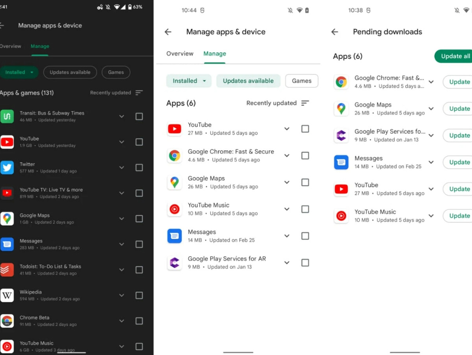Check the Twitter checkbox
Image resolution: width=472 pixels, height=355 pixels.
(139, 168)
